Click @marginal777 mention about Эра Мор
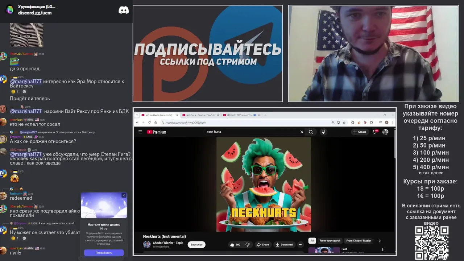This screenshot has height=261, width=464. tap(26, 82)
